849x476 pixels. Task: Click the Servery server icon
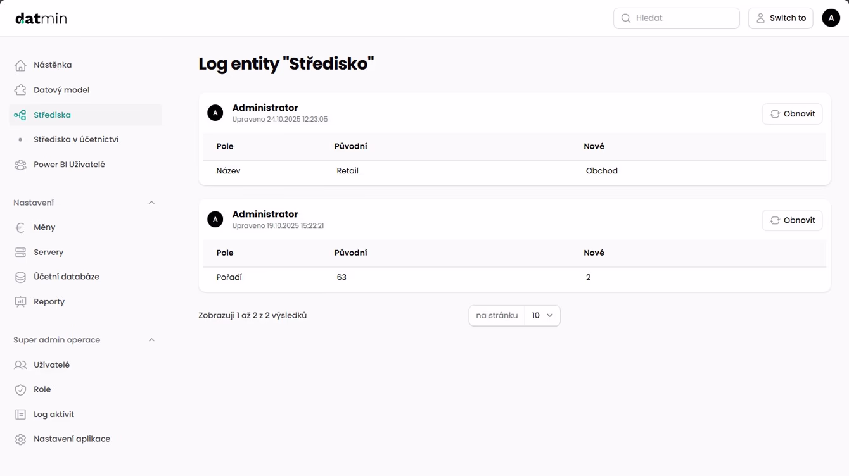[x=20, y=252]
